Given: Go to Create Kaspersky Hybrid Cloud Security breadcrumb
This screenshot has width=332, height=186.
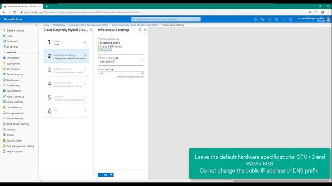Looking at the screenshot, I should (135, 25).
